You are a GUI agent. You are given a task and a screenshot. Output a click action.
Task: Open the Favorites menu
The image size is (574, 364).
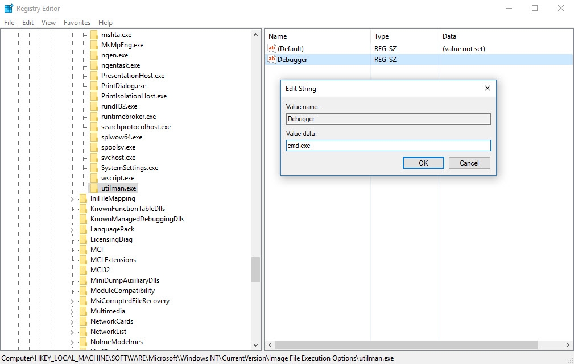77,23
